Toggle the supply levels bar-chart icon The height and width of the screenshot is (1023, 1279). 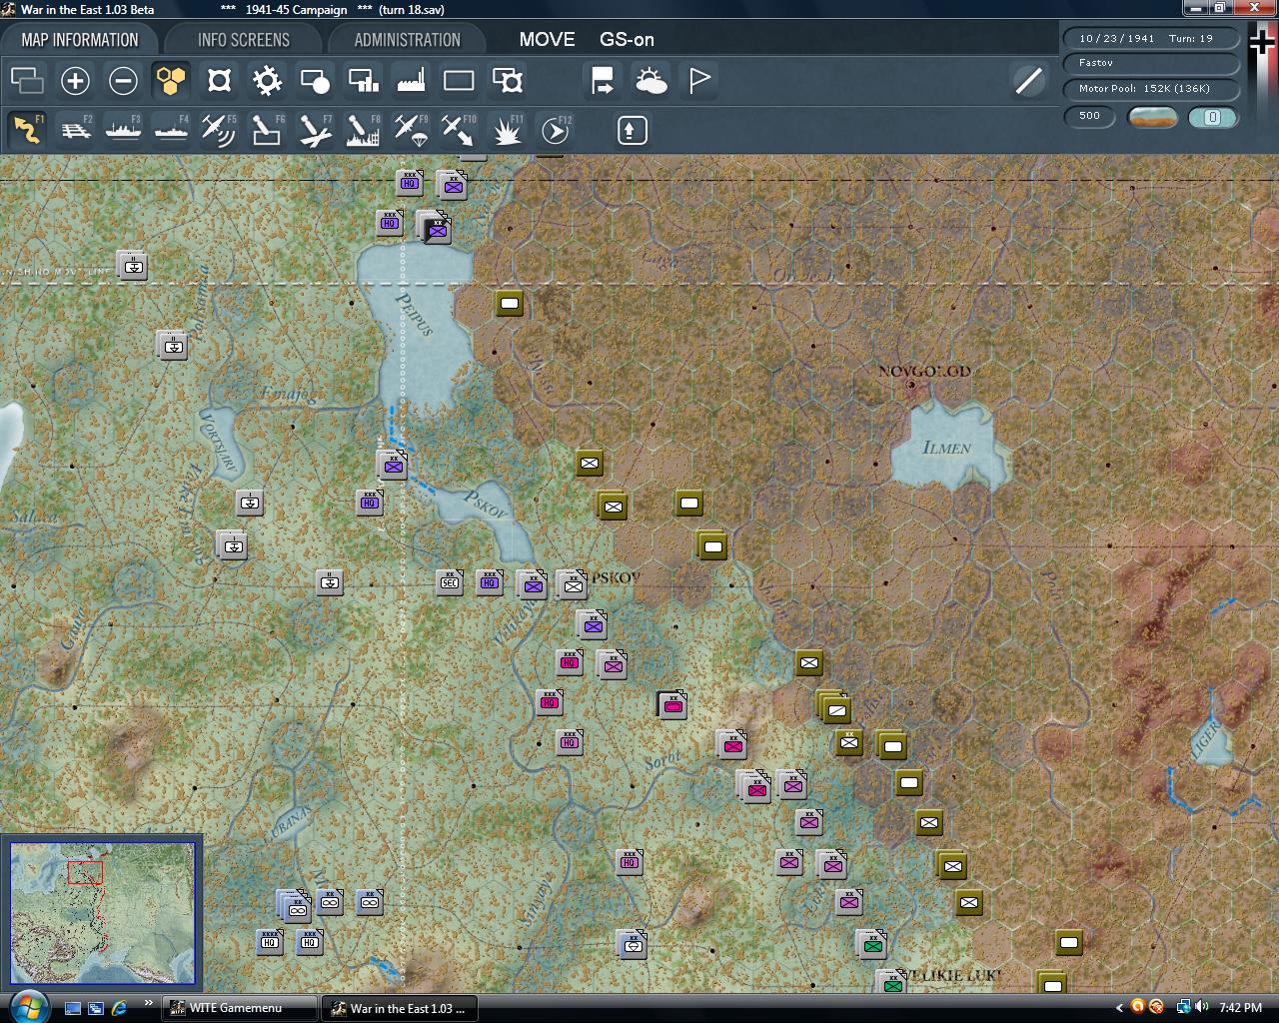pyautogui.click(x=363, y=81)
